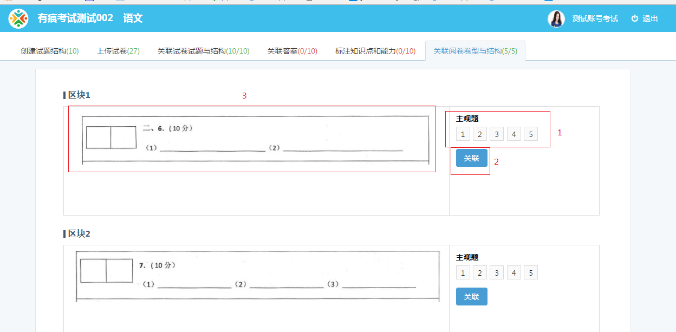Image resolution: width=676 pixels, height=332 pixels.
Task: Click the 关联 button for 区块1
Action: point(472,158)
